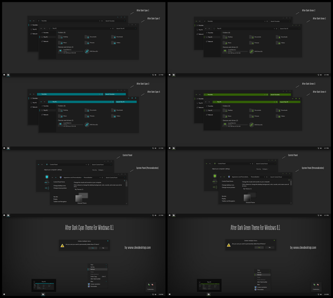
Task: Open View by Category dropdown in cyan Control Panel
Action: pos(101,170)
